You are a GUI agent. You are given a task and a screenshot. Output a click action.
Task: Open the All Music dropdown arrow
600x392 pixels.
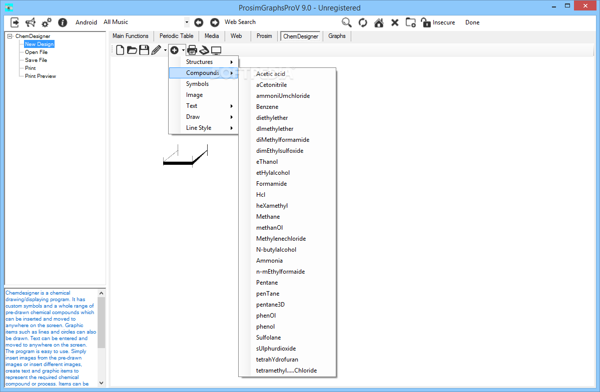pos(187,22)
